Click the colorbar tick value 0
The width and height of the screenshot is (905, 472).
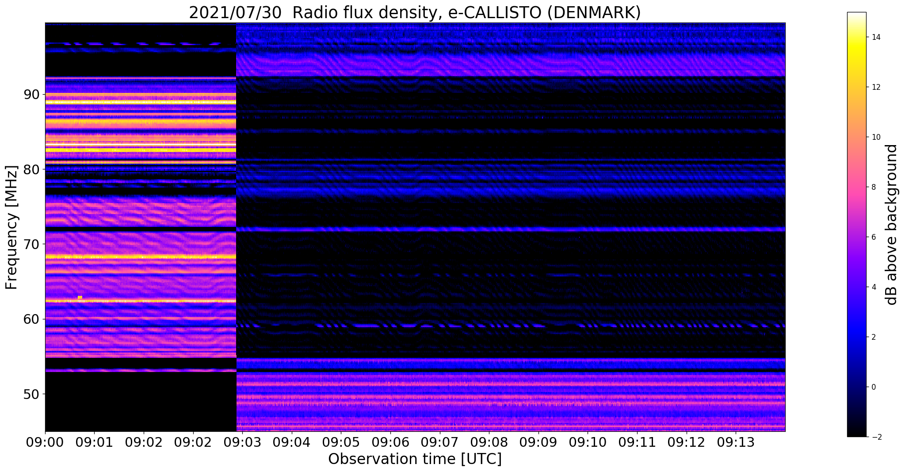[x=873, y=387]
